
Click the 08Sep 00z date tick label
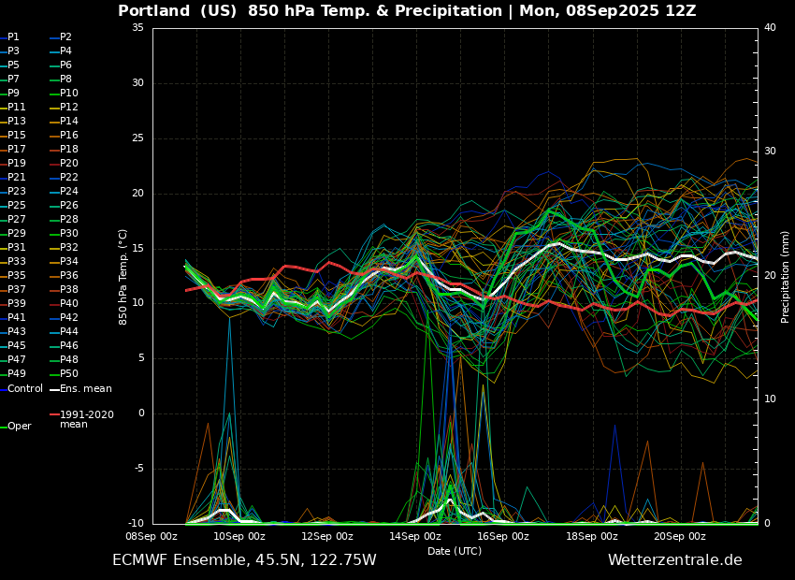152,536
